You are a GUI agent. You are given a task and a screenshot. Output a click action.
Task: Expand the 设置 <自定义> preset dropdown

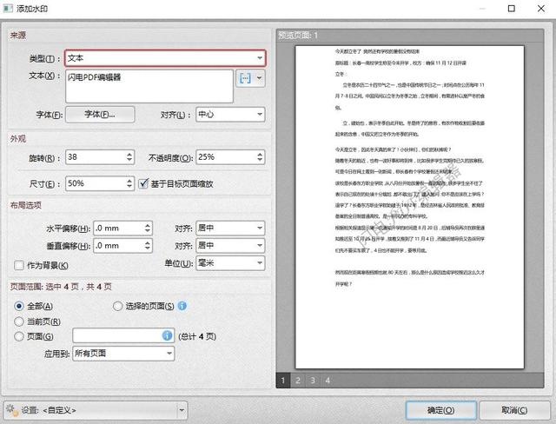click(x=182, y=410)
